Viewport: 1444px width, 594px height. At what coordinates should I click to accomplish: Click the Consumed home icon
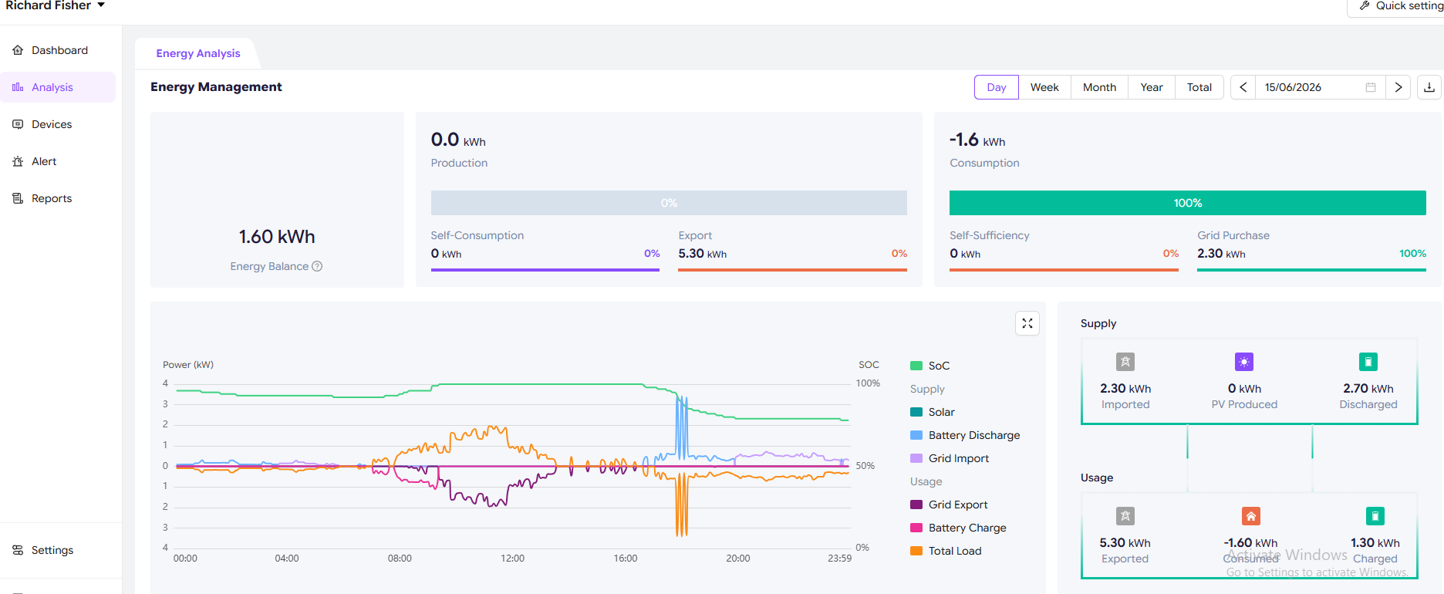pyautogui.click(x=1251, y=516)
